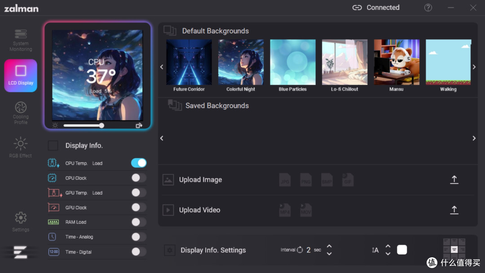Image resolution: width=485 pixels, height=273 pixels.
Task: Click the help question mark icon
Action: 428,8
